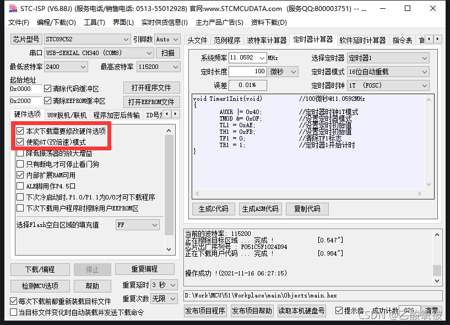Enable 当目标文件变化时自动装载 checkbox
Viewport: 450px width, 325px height.
tap(13, 312)
